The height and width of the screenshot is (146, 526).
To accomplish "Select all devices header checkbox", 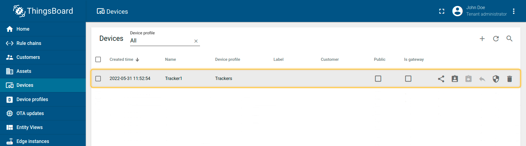I will click(x=98, y=59).
